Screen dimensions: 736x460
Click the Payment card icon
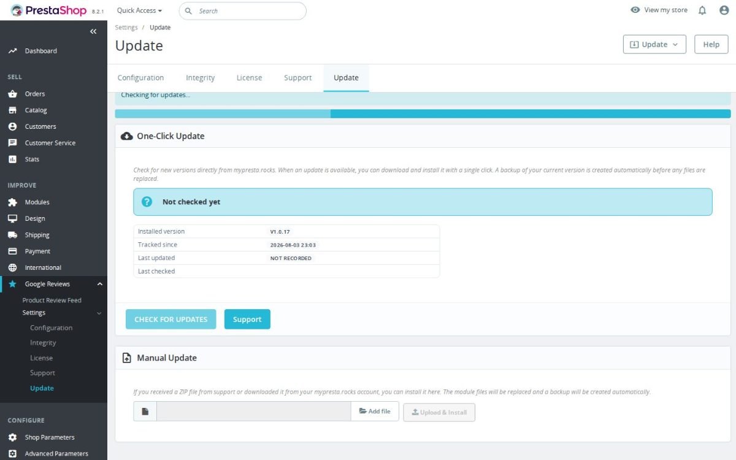click(12, 251)
